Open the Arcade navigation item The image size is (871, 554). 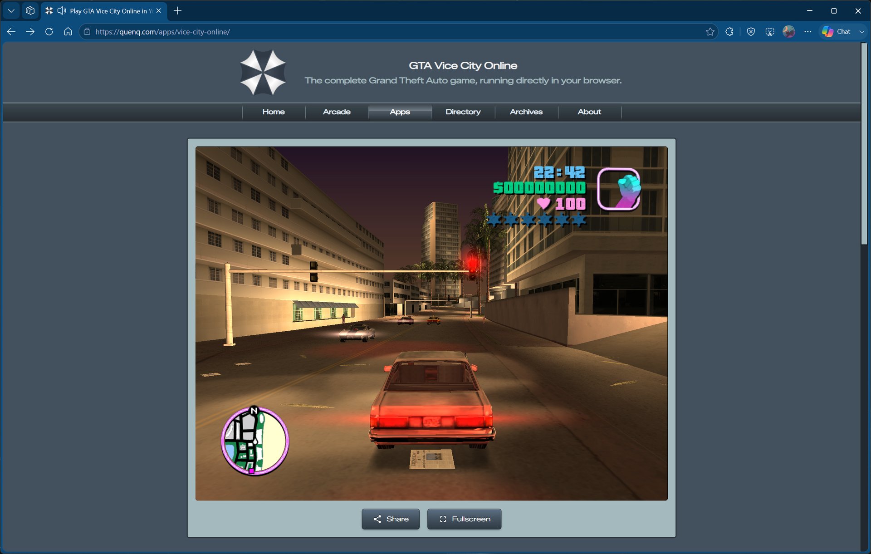pos(337,112)
